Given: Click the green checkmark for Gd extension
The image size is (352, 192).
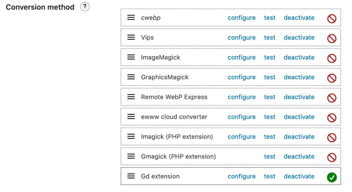Looking at the screenshot, I should pyautogui.click(x=332, y=177).
